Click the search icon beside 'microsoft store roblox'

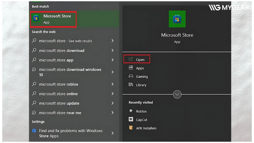pyautogui.click(x=34, y=84)
